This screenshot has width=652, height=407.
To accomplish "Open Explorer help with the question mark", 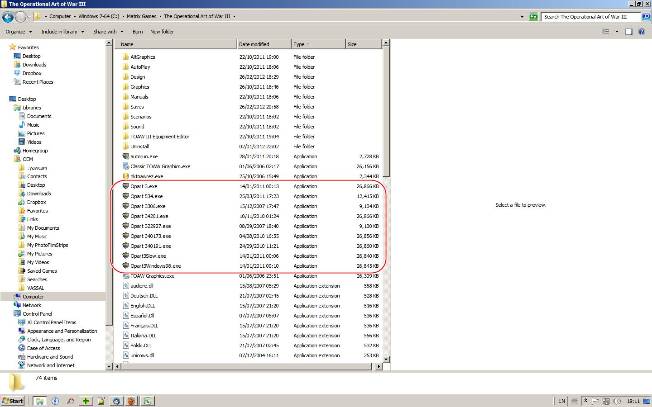I will click(641, 32).
